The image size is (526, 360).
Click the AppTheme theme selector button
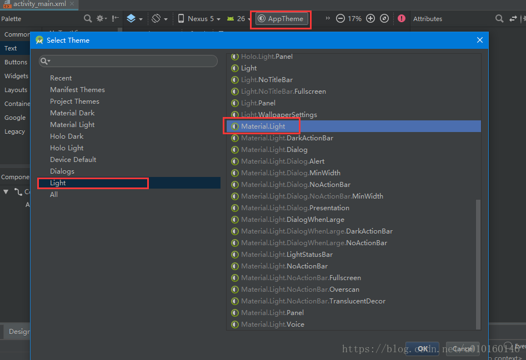click(282, 19)
